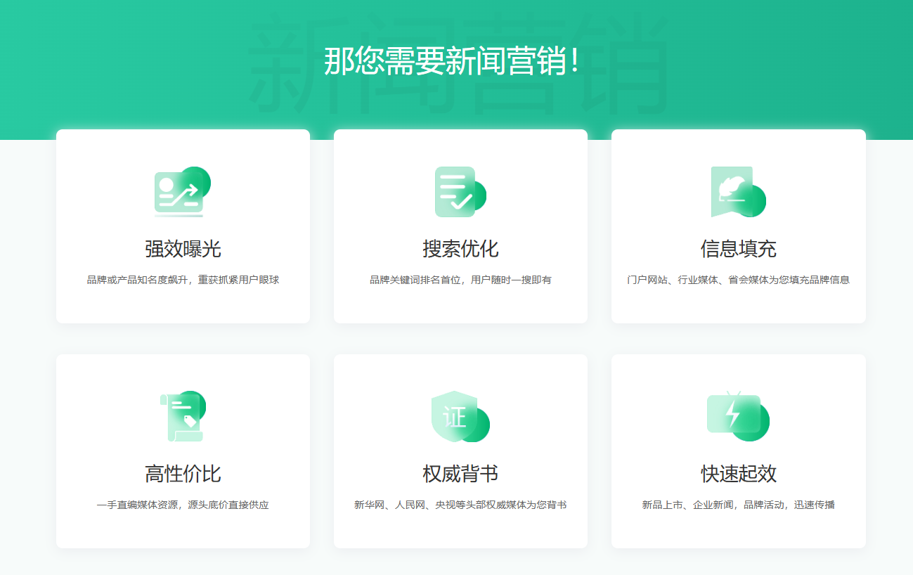
Task: Click the 快速起效 heading text
Action: 738,474
